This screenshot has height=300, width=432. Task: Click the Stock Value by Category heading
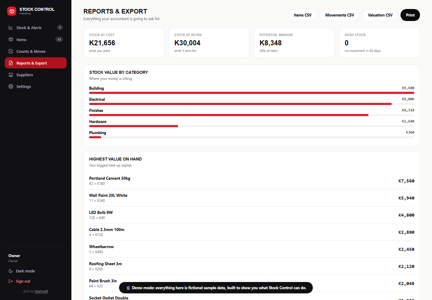pos(119,72)
